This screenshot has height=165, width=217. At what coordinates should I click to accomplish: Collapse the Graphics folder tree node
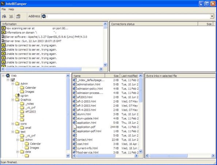coord(13,100)
